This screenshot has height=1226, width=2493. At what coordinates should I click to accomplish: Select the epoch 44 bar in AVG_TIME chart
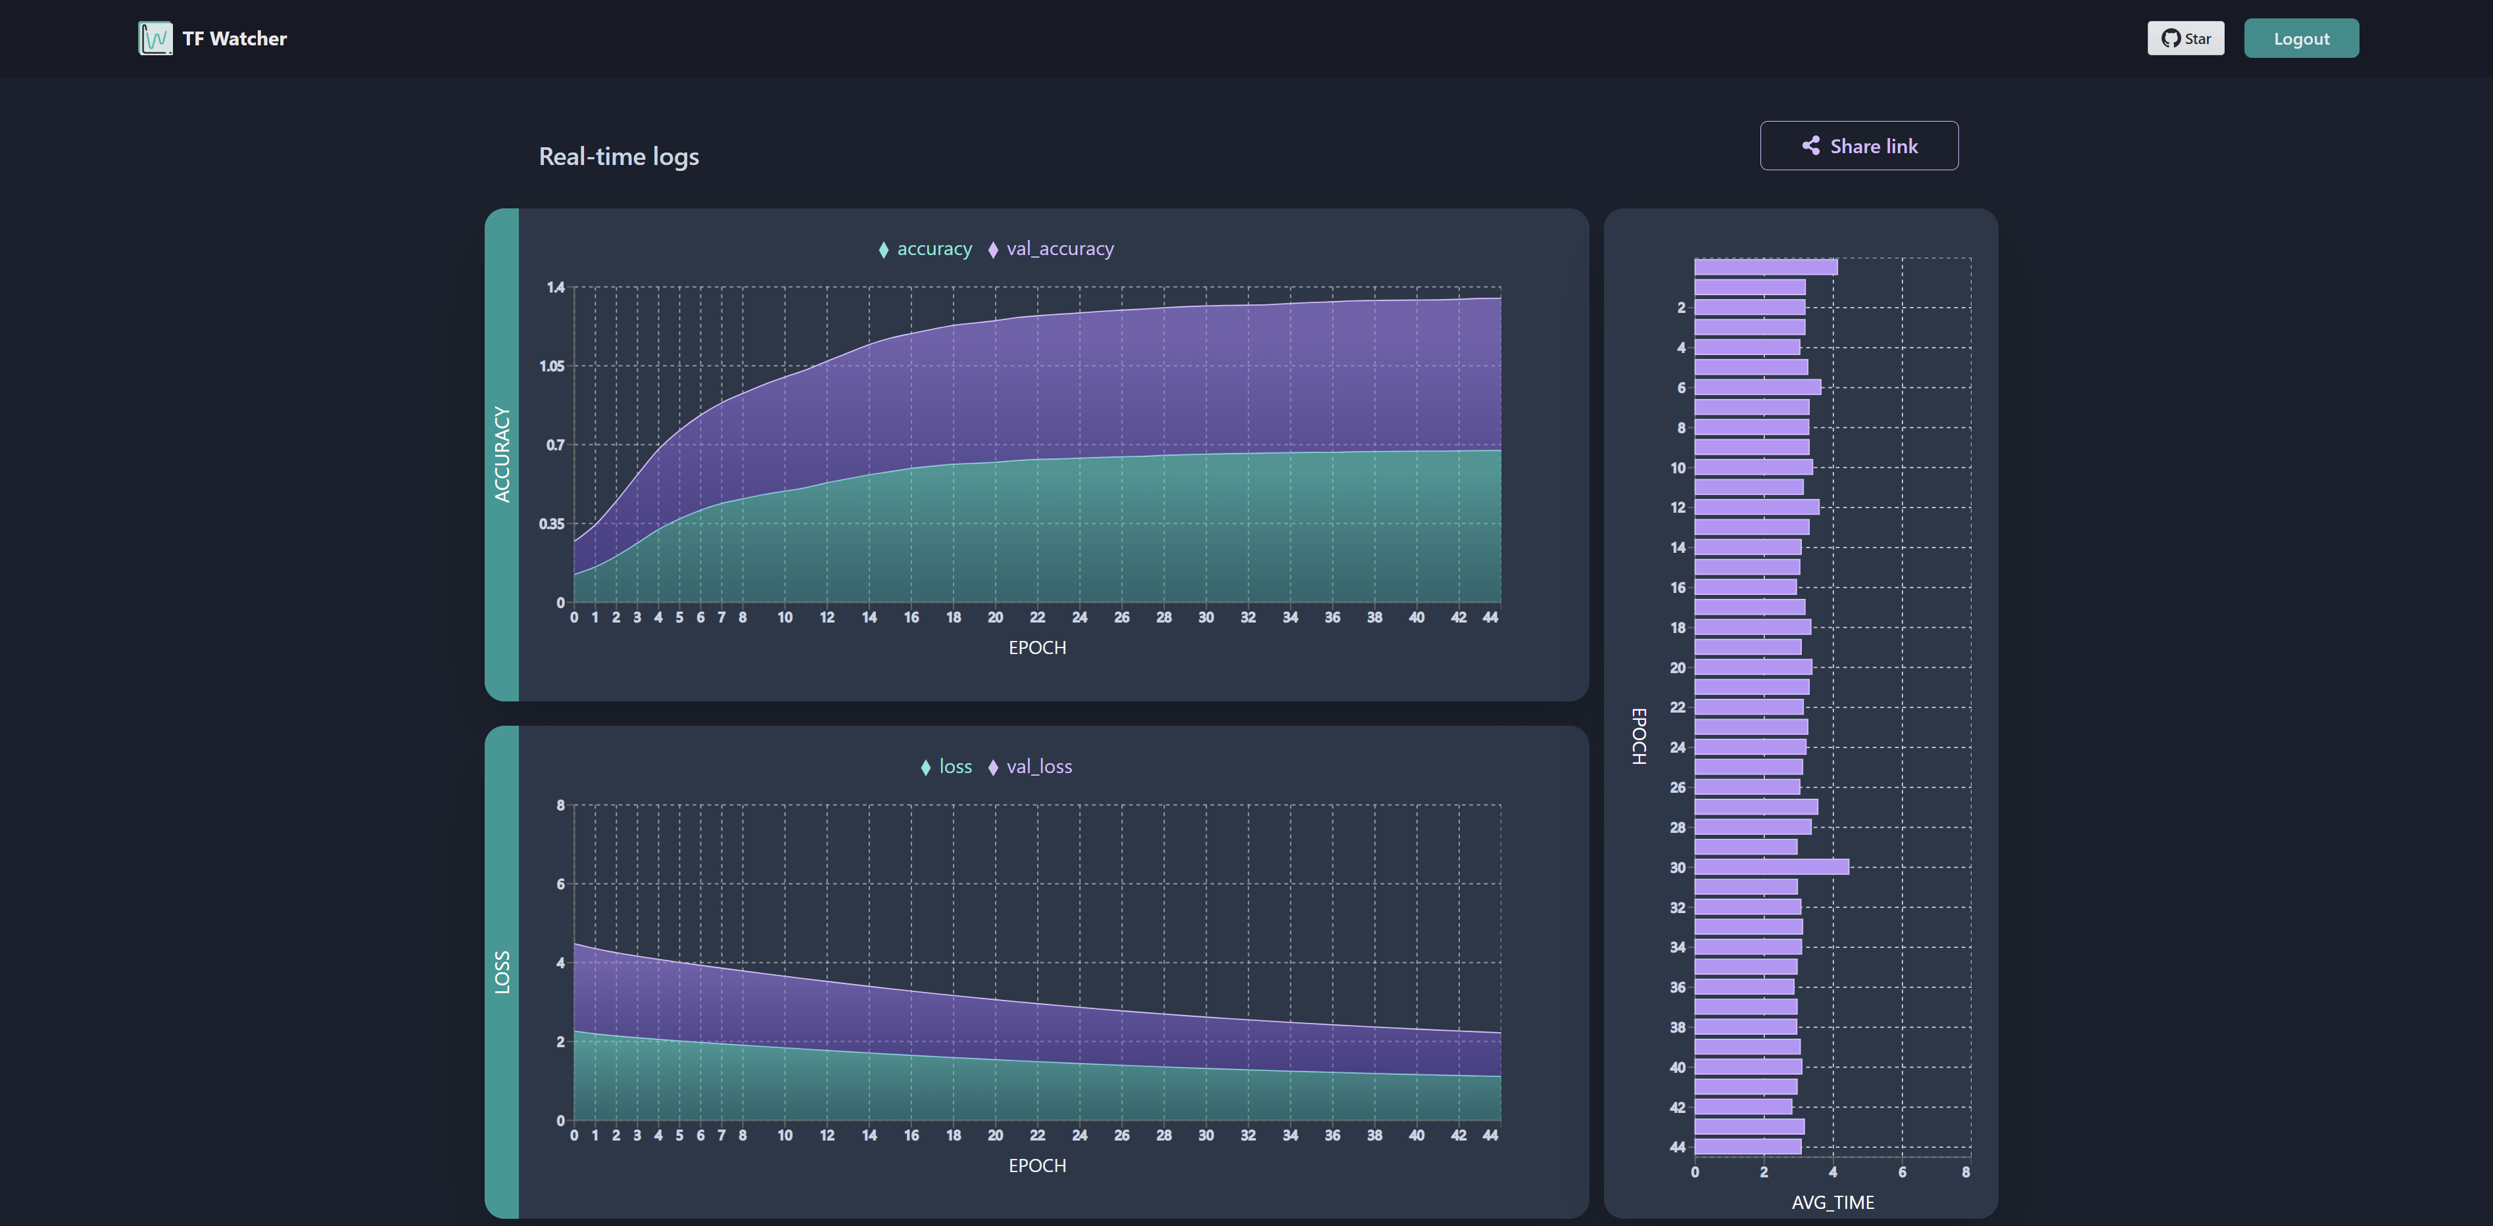tap(1748, 1146)
